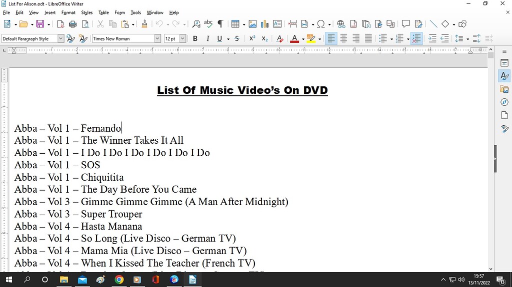
Task: Open Find and Replace tool
Action: click(x=196, y=24)
